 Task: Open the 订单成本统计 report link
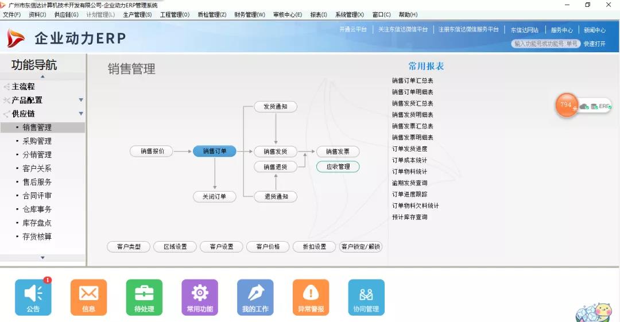(410, 160)
